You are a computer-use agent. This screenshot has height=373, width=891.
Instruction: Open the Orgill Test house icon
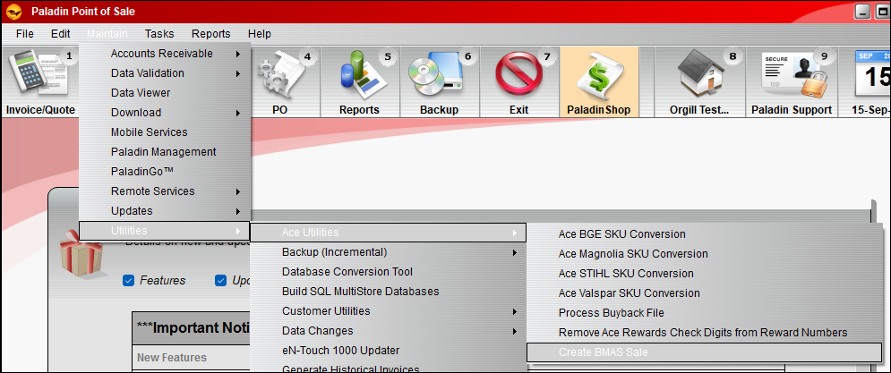[x=700, y=81]
